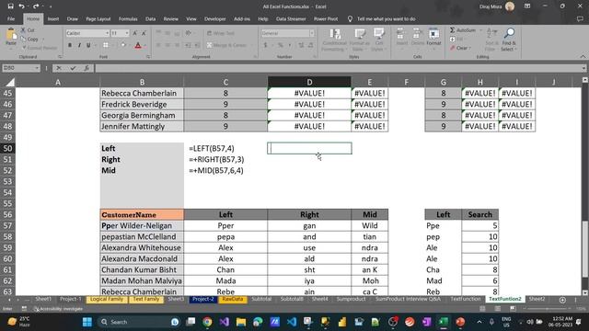The image size is (589, 331).
Task: Switch to Page Break Preview in status bar
Action: (513, 309)
